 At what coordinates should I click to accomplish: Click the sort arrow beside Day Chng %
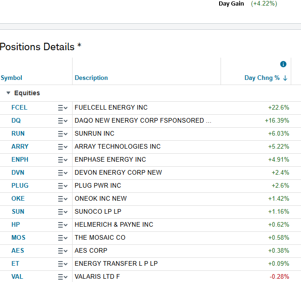tap(285, 78)
